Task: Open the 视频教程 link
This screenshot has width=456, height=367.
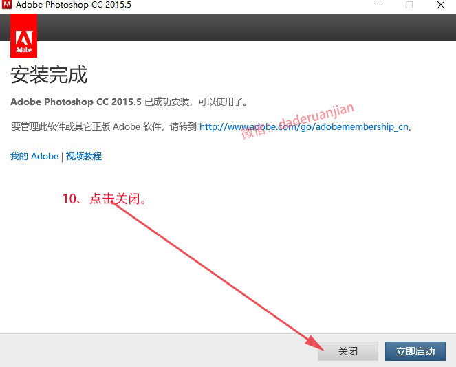Action: pos(84,156)
